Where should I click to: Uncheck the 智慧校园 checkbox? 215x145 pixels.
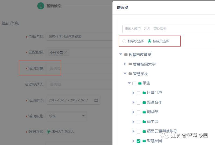(x=139, y=141)
